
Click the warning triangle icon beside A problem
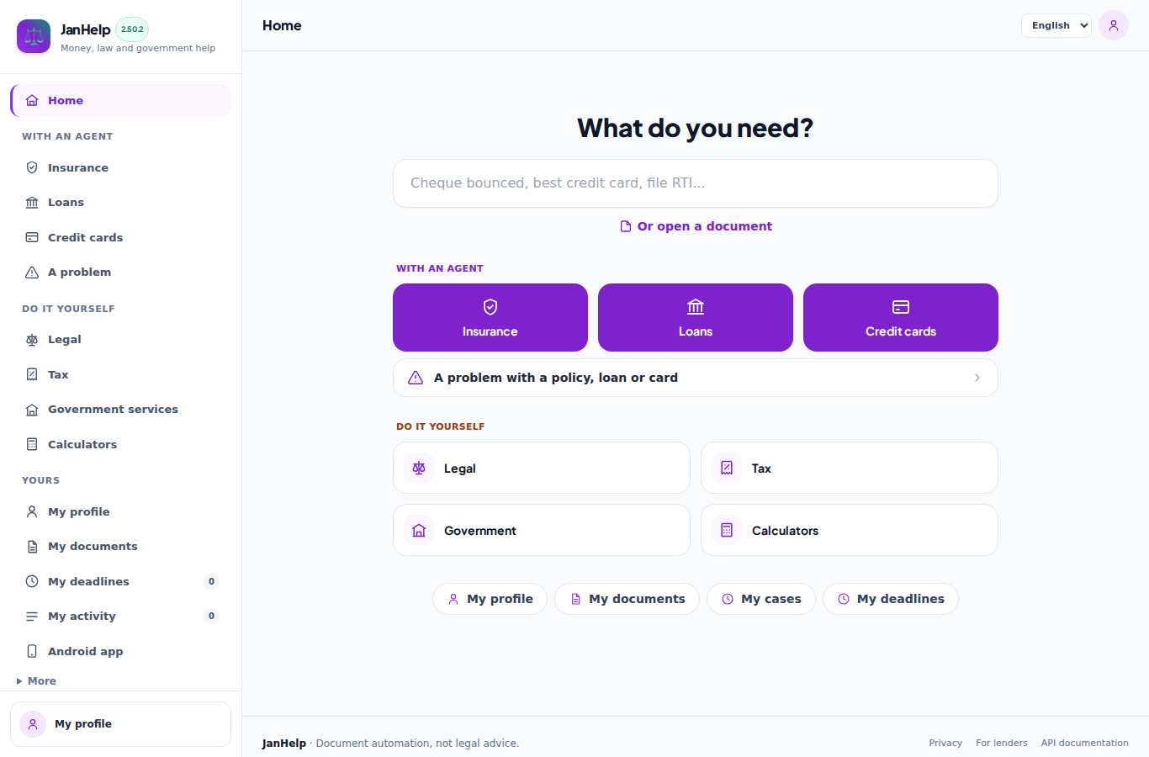(x=32, y=273)
